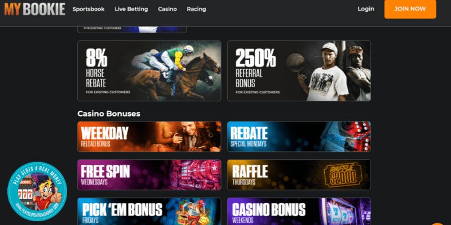451x225 pixels.
Task: Open Rebate Special Mondays offer
Action: click(x=299, y=137)
